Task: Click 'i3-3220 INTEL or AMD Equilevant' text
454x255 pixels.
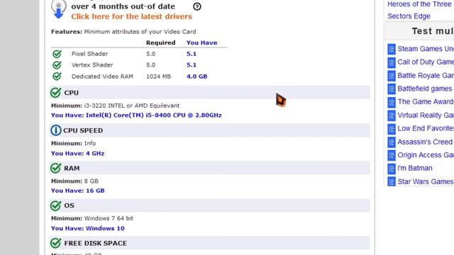Action: pyautogui.click(x=132, y=106)
